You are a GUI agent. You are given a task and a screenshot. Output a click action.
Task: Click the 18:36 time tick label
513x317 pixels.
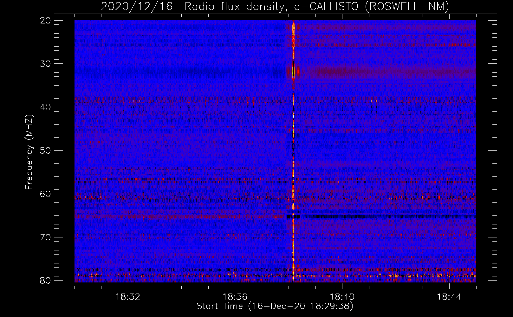point(235,297)
